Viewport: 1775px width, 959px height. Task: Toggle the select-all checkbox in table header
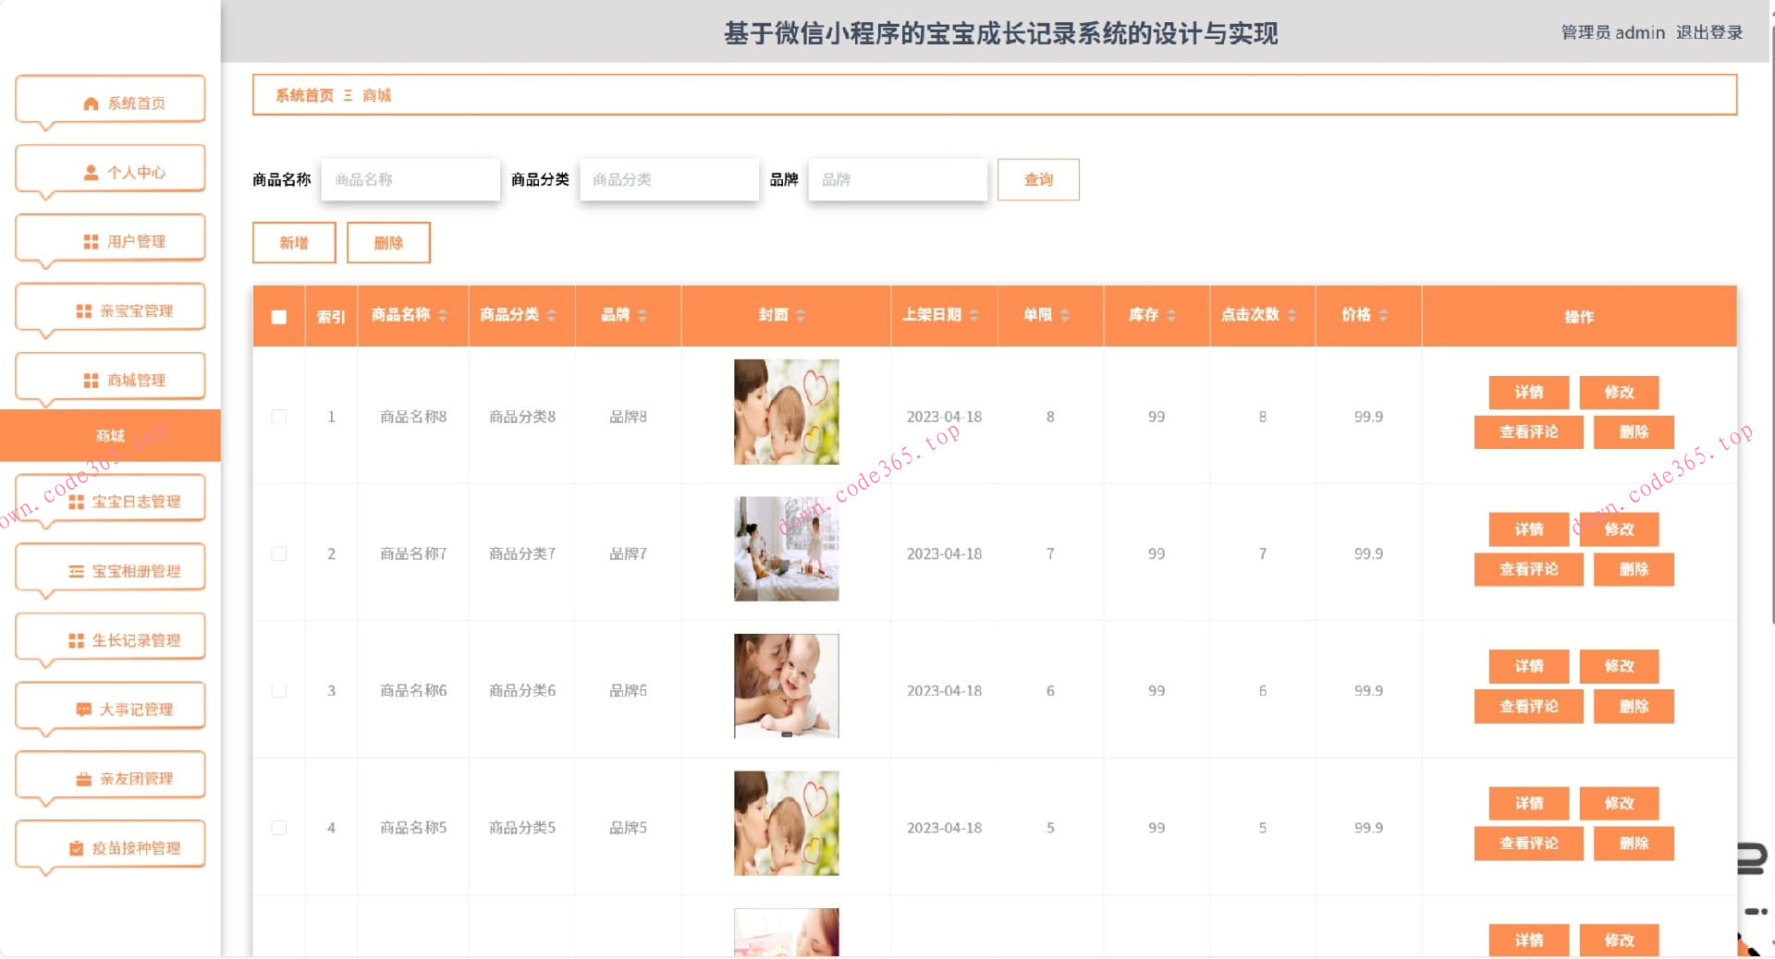[279, 317]
